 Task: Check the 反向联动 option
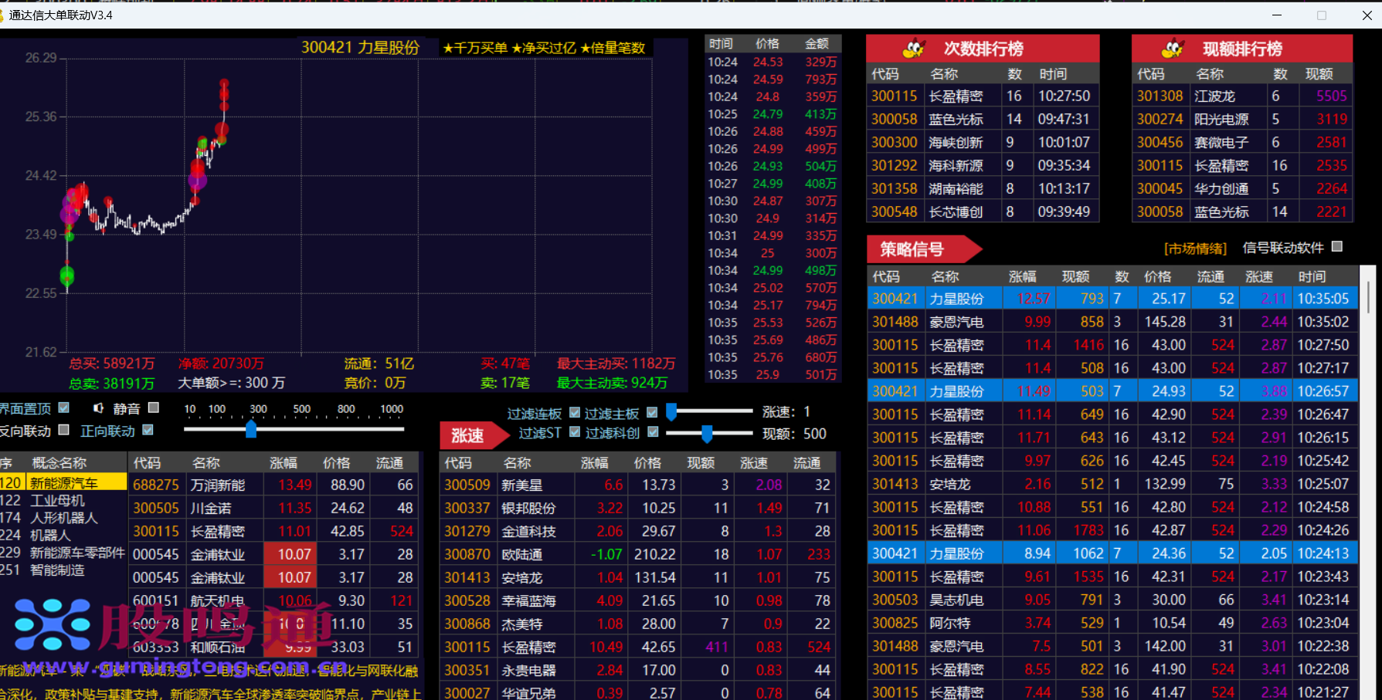tap(64, 430)
